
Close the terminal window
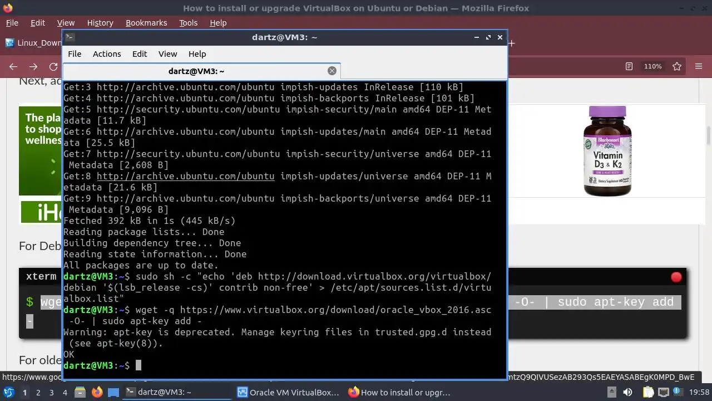coord(500,37)
